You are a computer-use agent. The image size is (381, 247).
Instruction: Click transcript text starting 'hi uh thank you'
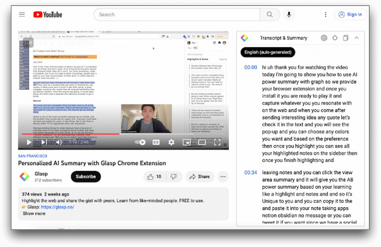[x=309, y=114]
